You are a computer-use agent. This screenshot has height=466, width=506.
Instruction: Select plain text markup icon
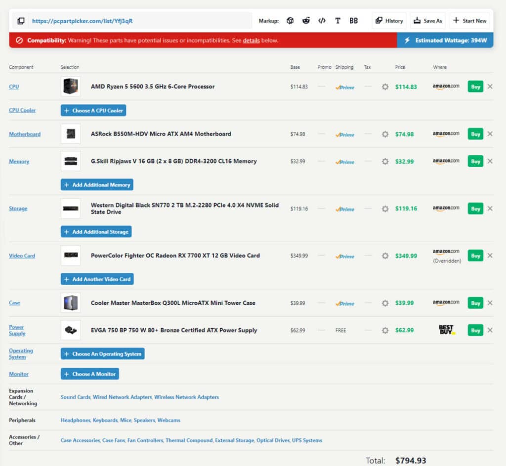[337, 21]
